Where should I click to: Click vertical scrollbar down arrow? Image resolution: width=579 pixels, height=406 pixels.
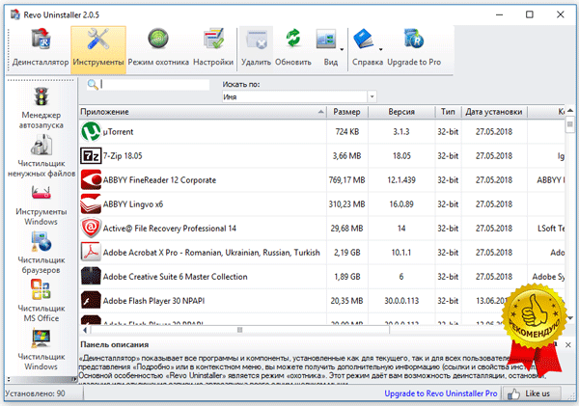point(570,318)
